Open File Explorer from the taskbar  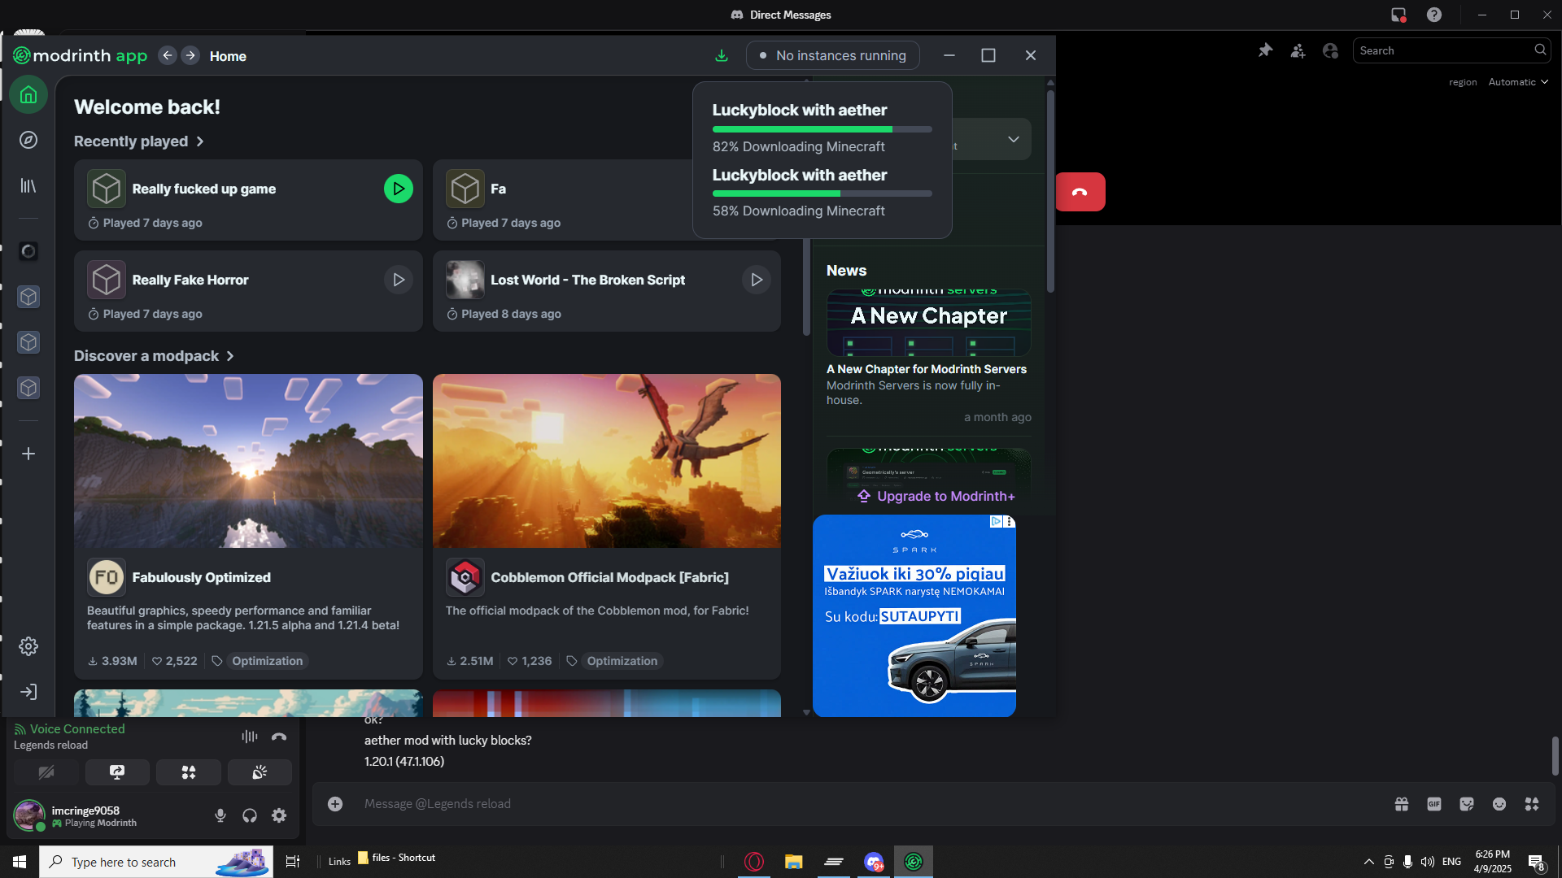(793, 862)
